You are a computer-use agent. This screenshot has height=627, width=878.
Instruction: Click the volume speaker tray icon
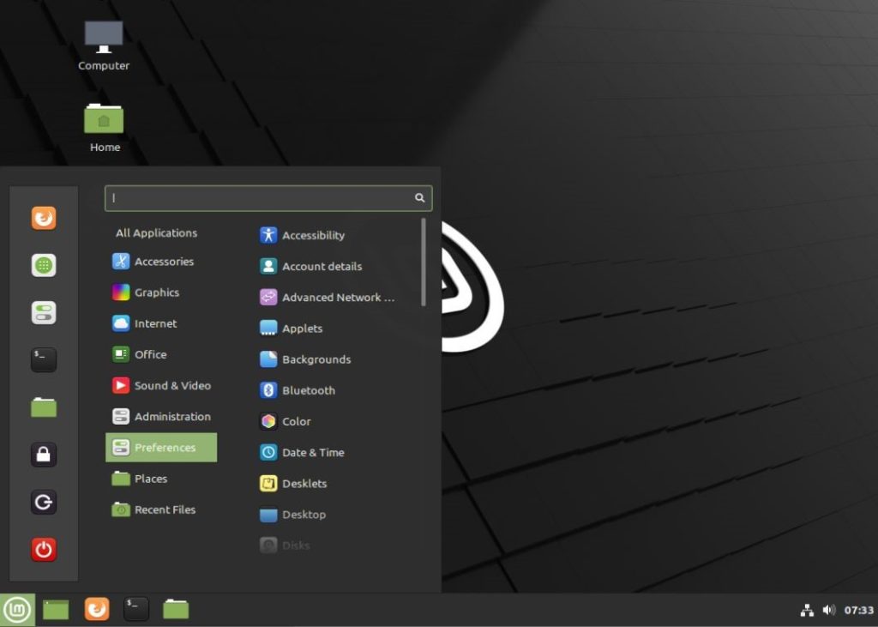pos(829,610)
